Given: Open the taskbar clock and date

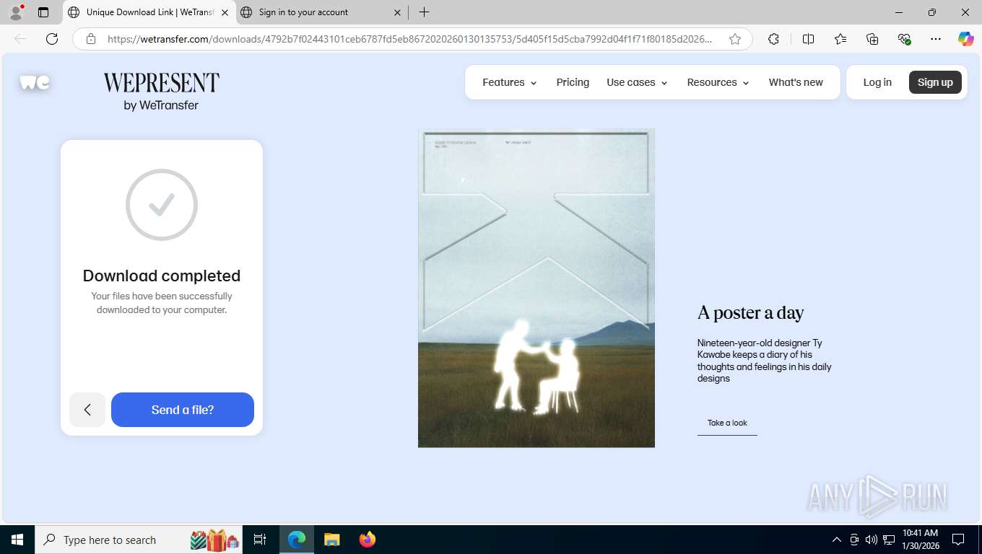Looking at the screenshot, I should coord(920,540).
